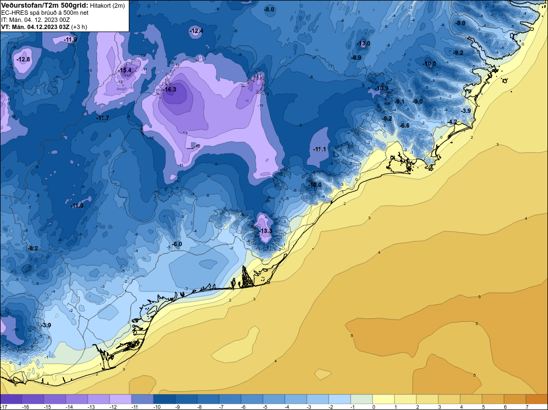Click the "EC-HRES spá brúuð á 500m net" line
Viewport: 548px width, 410px height.
pos(45,13)
